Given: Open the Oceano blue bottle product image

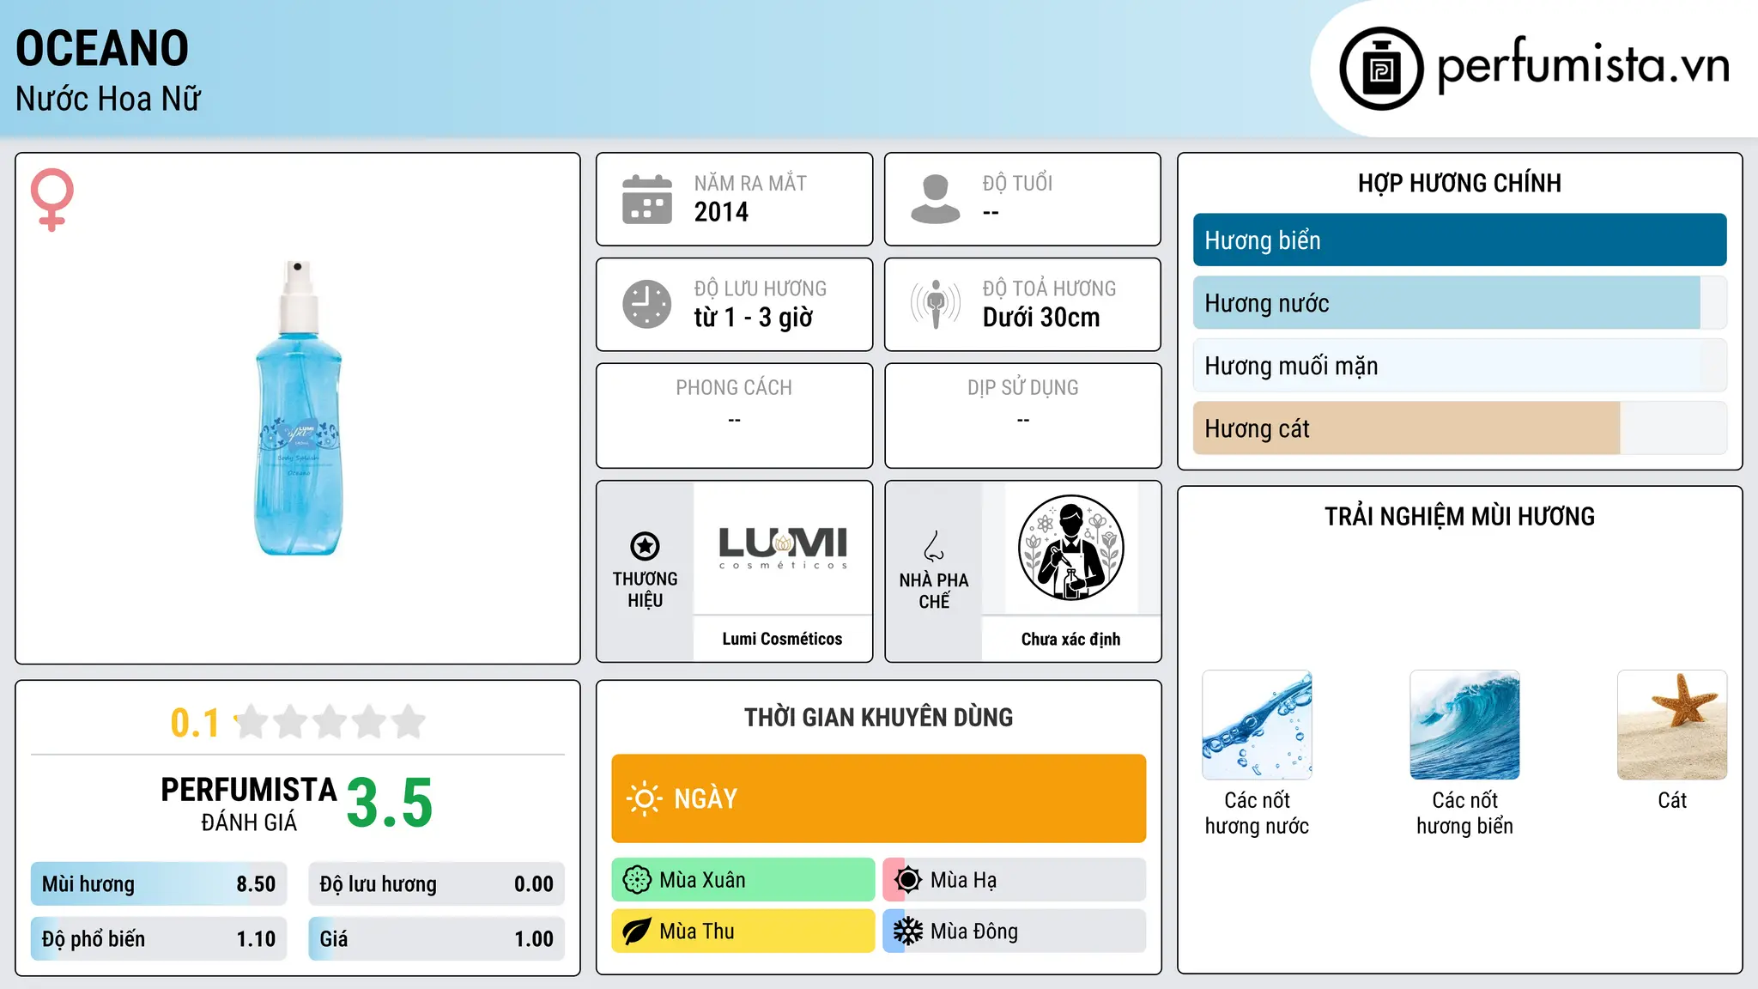Looking at the screenshot, I should 298,409.
